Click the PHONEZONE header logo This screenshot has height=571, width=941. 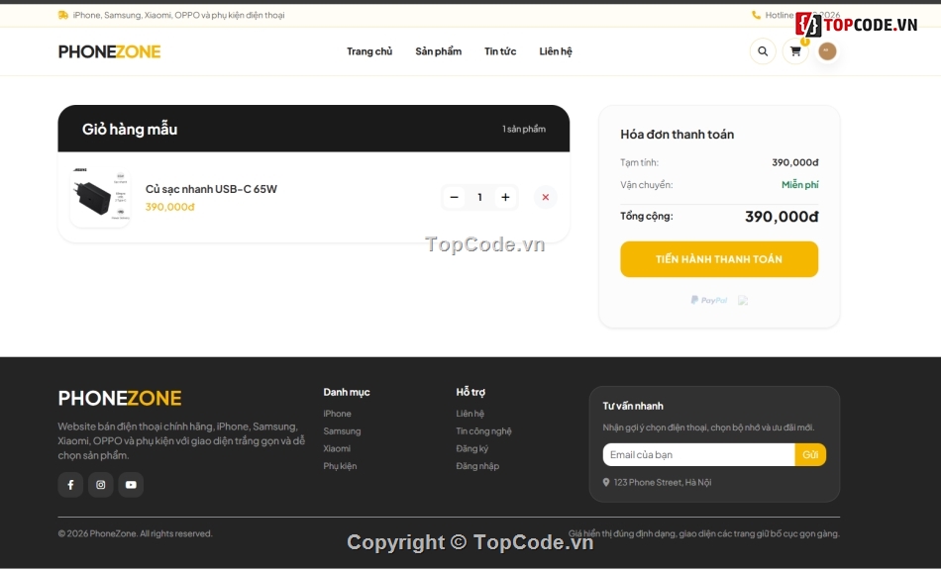pos(109,51)
